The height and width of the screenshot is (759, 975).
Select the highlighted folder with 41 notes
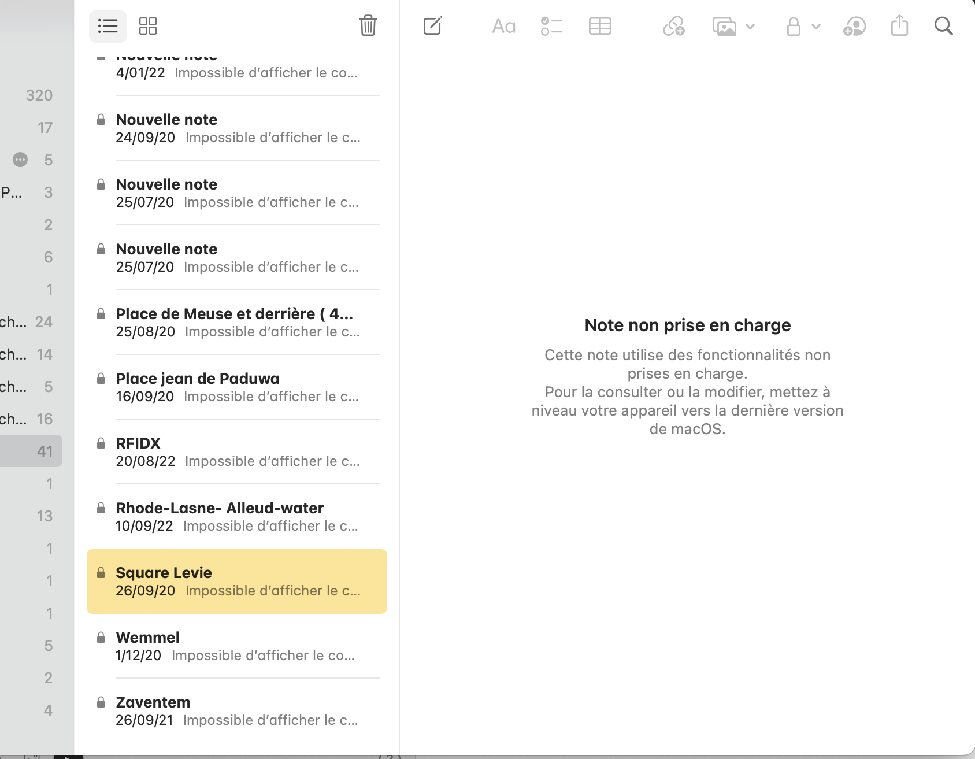click(x=31, y=451)
